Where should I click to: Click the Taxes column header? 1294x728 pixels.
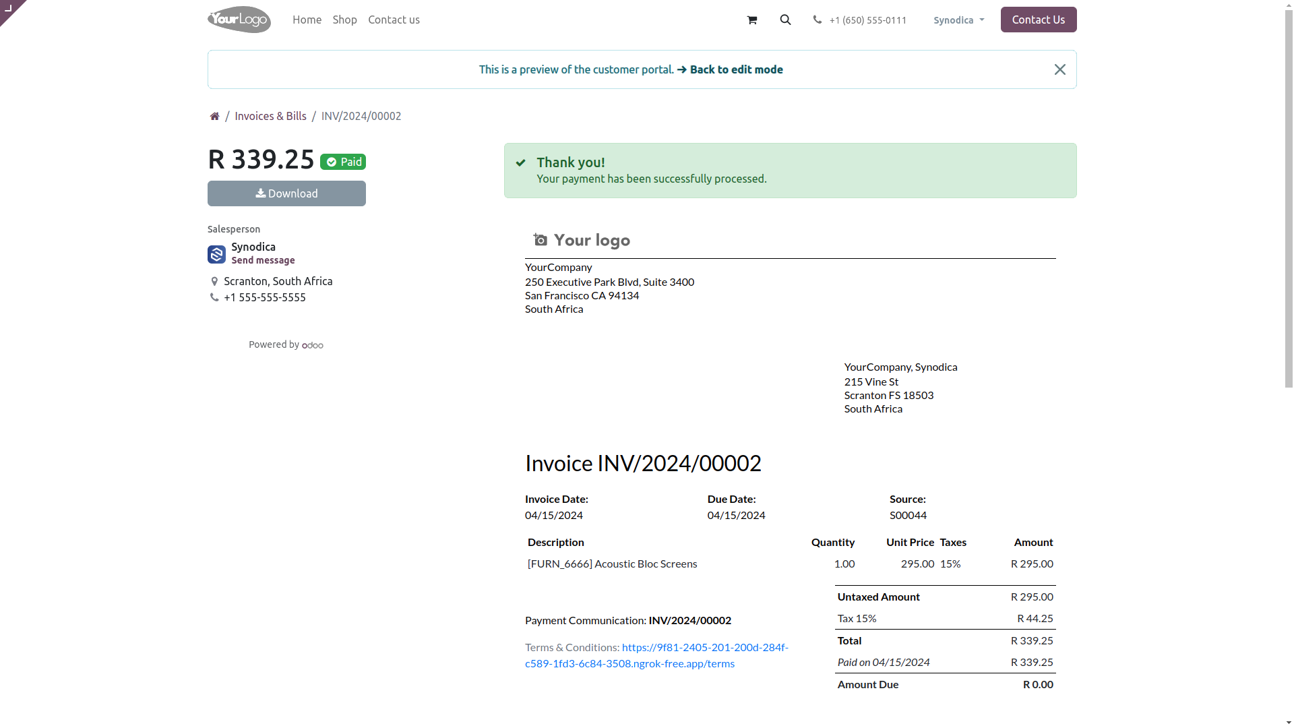(x=953, y=542)
